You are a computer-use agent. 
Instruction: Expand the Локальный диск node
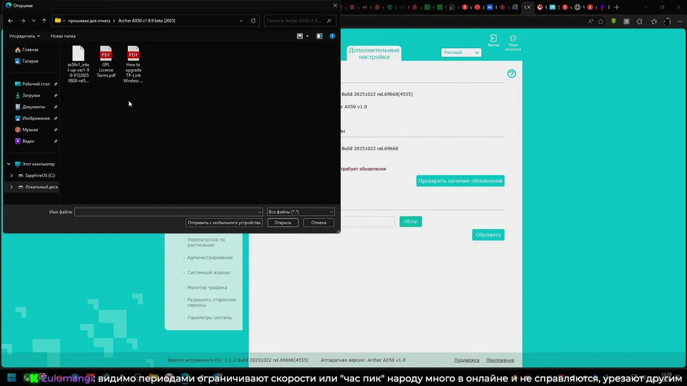[12, 187]
